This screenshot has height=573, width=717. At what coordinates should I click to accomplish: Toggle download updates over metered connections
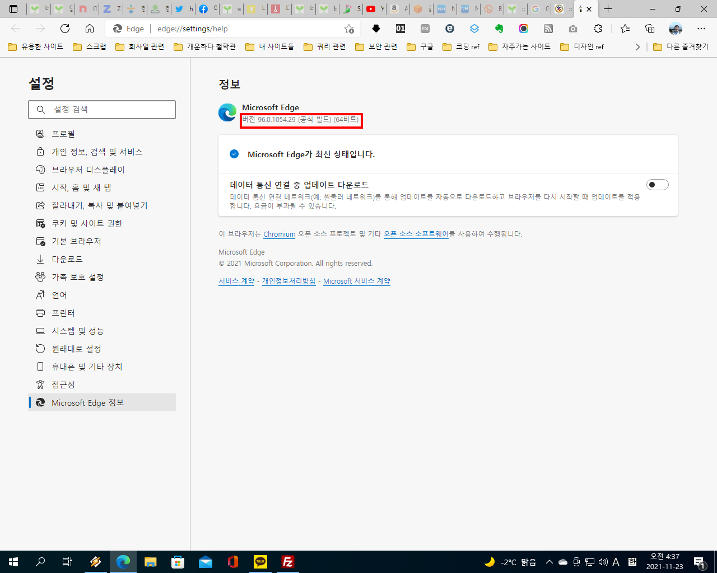click(658, 185)
